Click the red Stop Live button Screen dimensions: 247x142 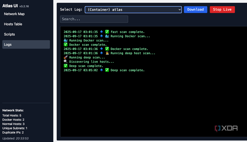point(222,10)
